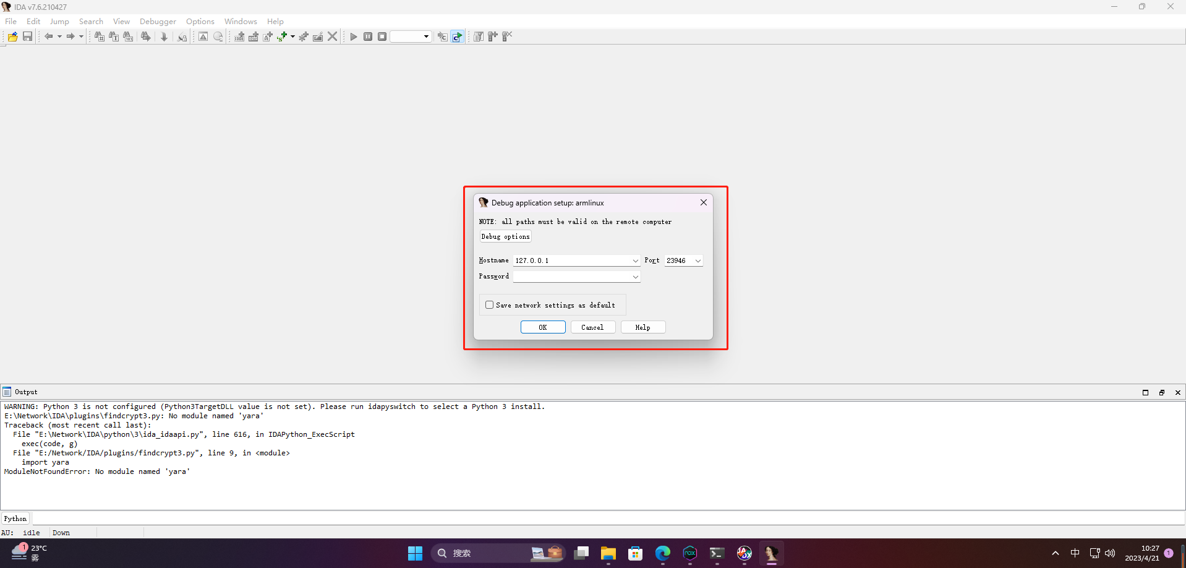Open Microsoft Edge from the taskbar
1186x568 pixels.
click(x=663, y=553)
